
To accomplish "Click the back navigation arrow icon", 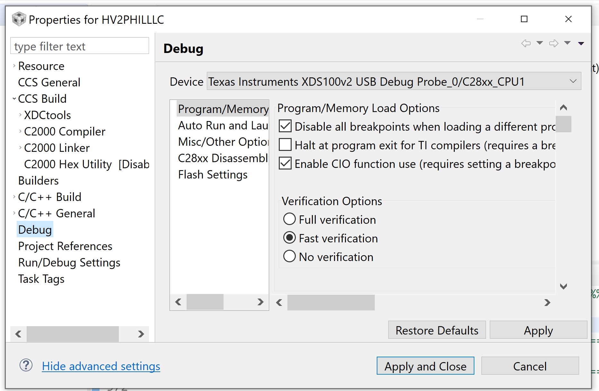I will (x=526, y=43).
